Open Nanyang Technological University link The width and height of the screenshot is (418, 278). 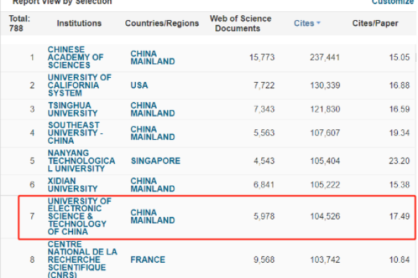82,161
